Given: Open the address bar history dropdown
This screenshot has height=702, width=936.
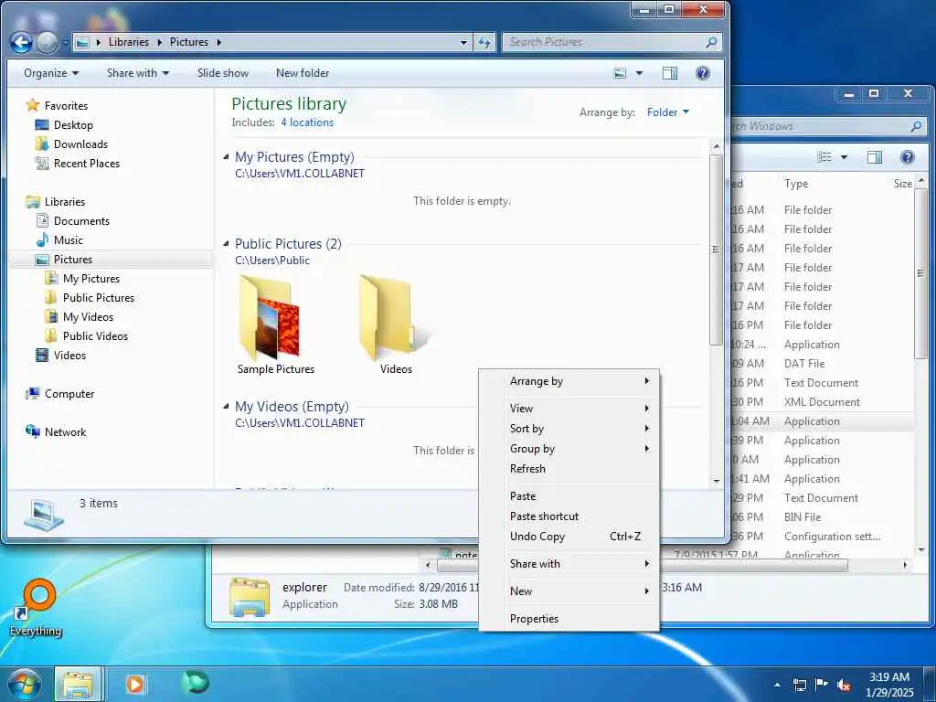Looking at the screenshot, I should pos(463,42).
